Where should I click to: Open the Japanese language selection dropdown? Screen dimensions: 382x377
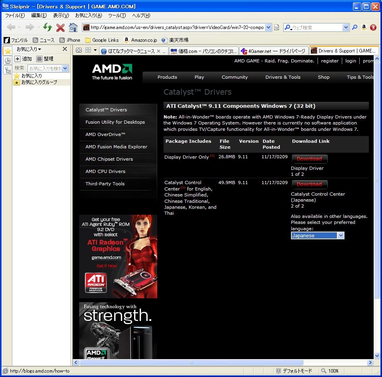(341, 235)
